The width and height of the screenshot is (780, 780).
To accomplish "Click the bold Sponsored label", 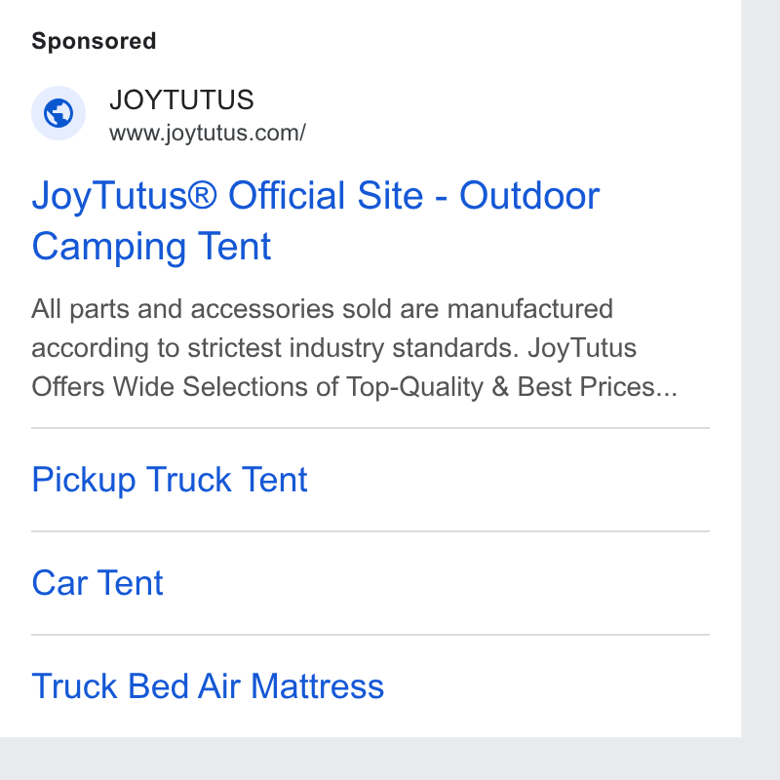I will [x=94, y=41].
